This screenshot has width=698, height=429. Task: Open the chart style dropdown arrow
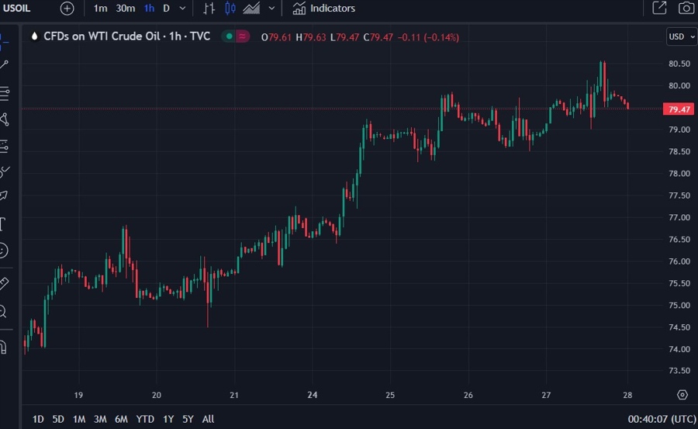click(271, 8)
